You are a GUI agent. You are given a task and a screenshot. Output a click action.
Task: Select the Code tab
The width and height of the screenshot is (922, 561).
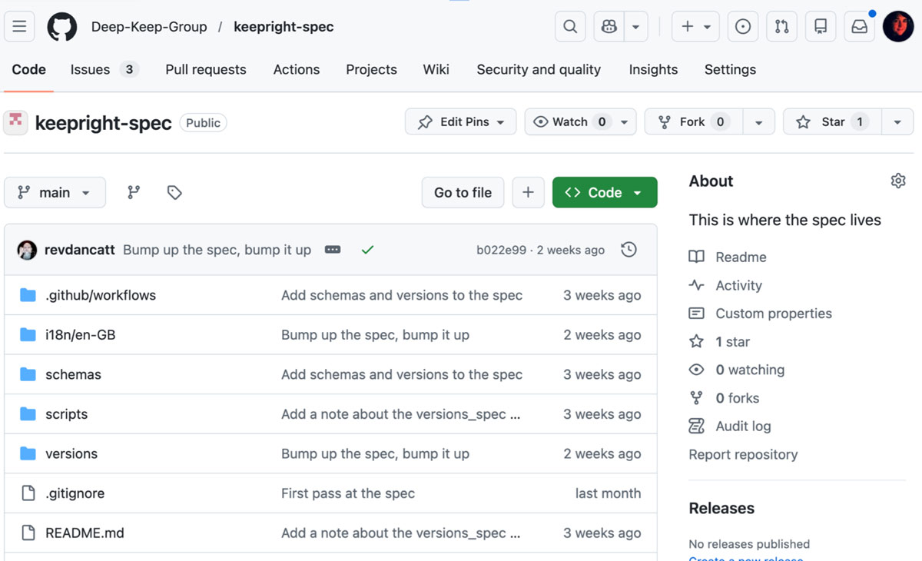tap(28, 69)
